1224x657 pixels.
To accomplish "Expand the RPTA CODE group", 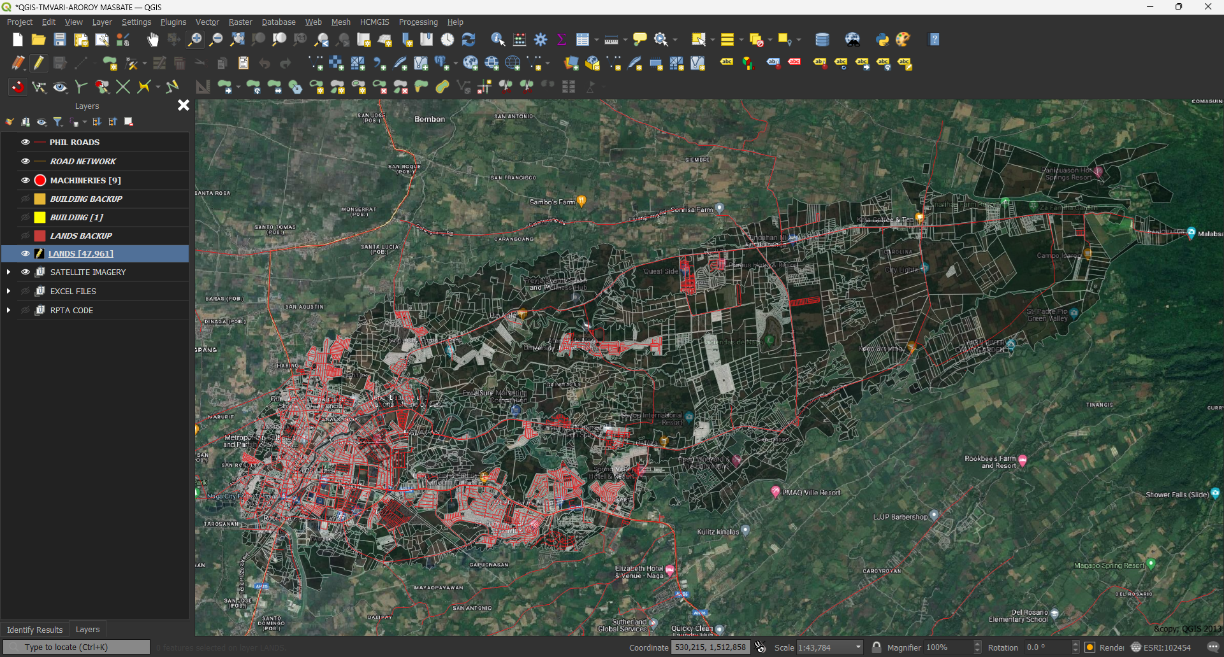I will (8, 310).
